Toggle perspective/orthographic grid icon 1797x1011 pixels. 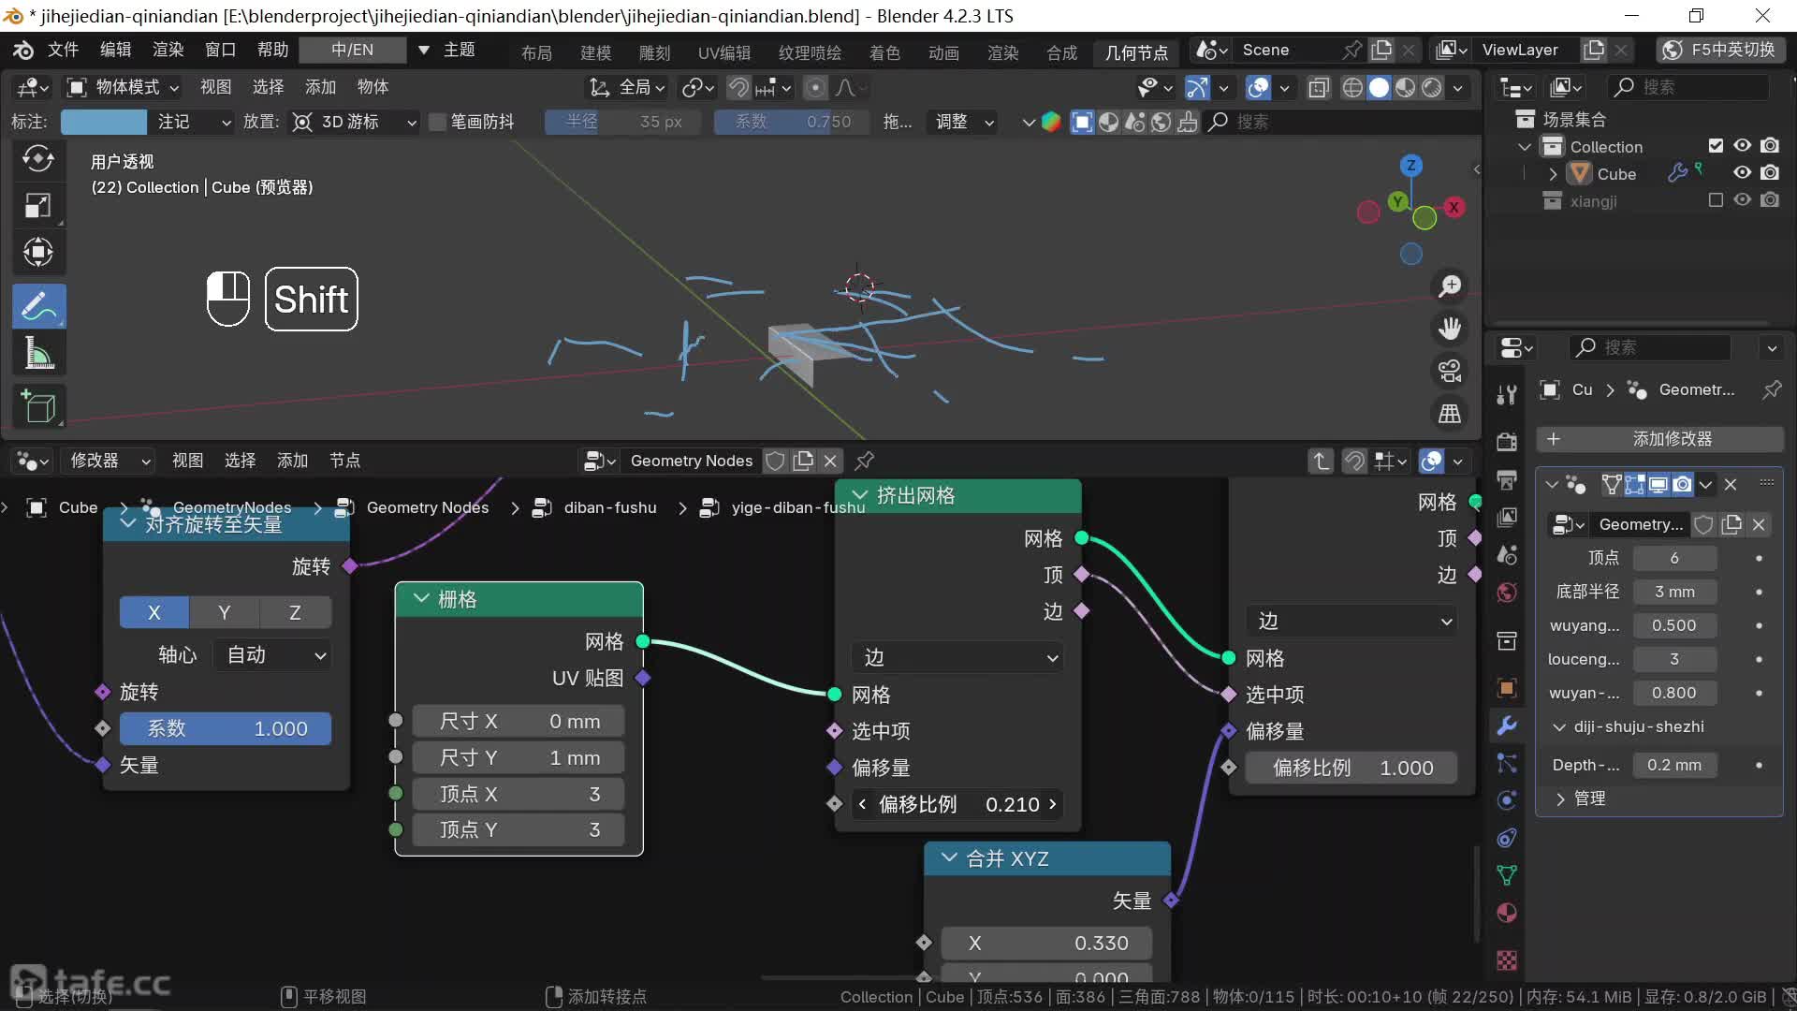[1450, 413]
